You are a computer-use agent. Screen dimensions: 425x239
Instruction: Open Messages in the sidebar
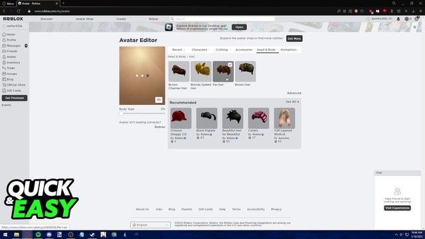[11, 46]
